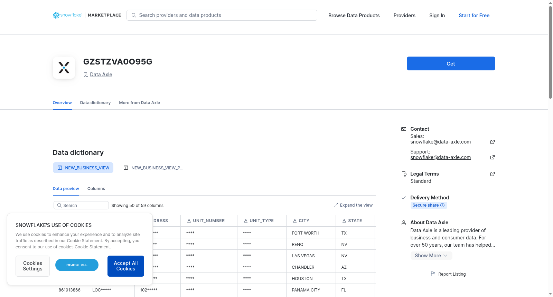This screenshot has width=553, height=297.
Task: Open Legal Terms external link icon
Action: (493, 174)
